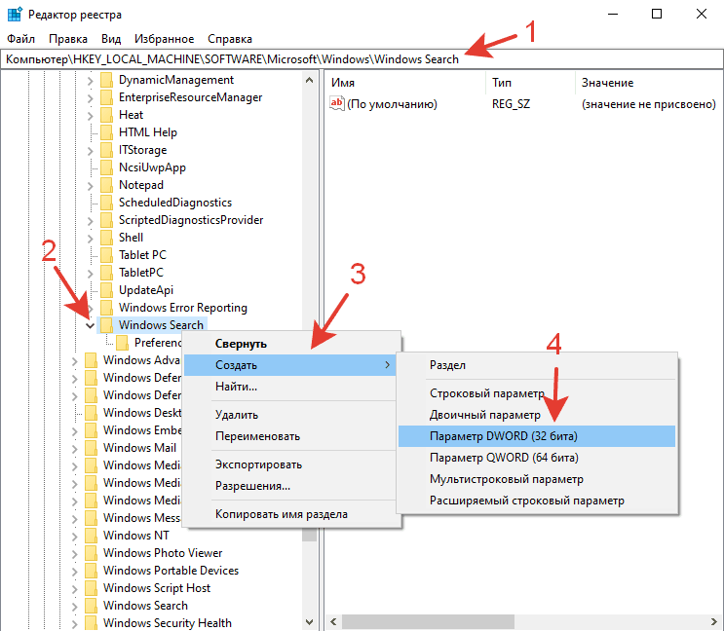Select Свернуть in the context menu
The height and width of the screenshot is (631, 724).
tap(290, 344)
